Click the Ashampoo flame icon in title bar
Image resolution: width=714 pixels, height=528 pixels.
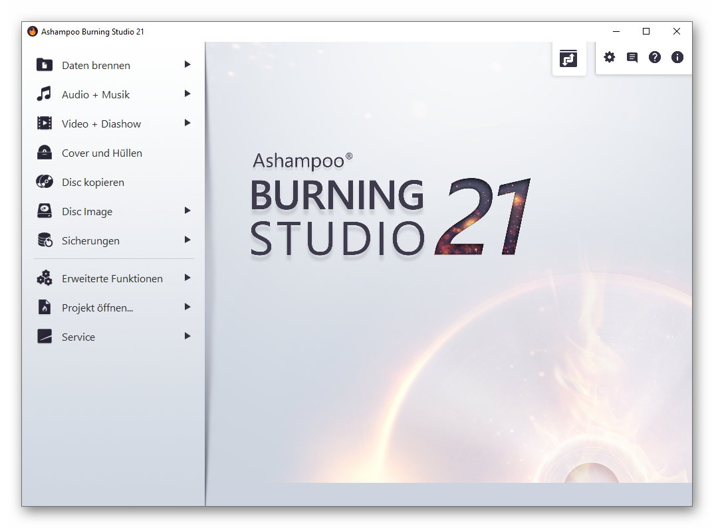pyautogui.click(x=33, y=31)
